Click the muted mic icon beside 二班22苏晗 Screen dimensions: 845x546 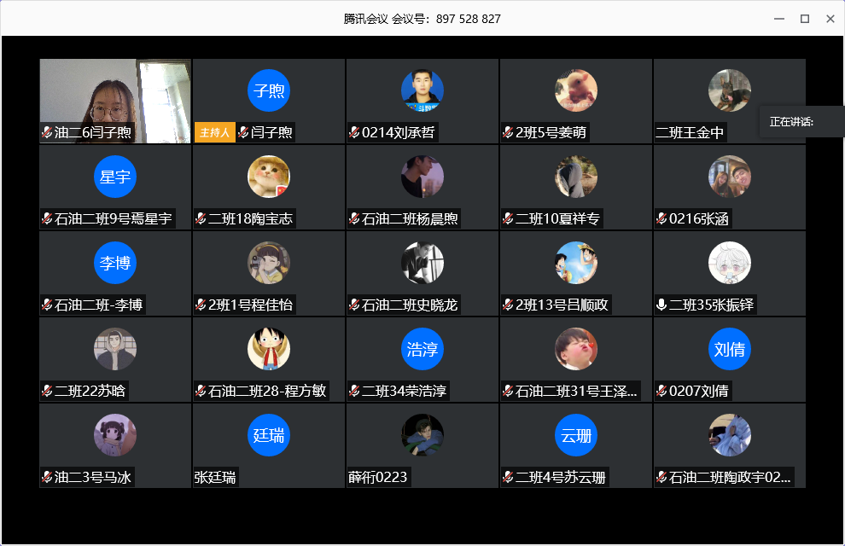pos(47,391)
